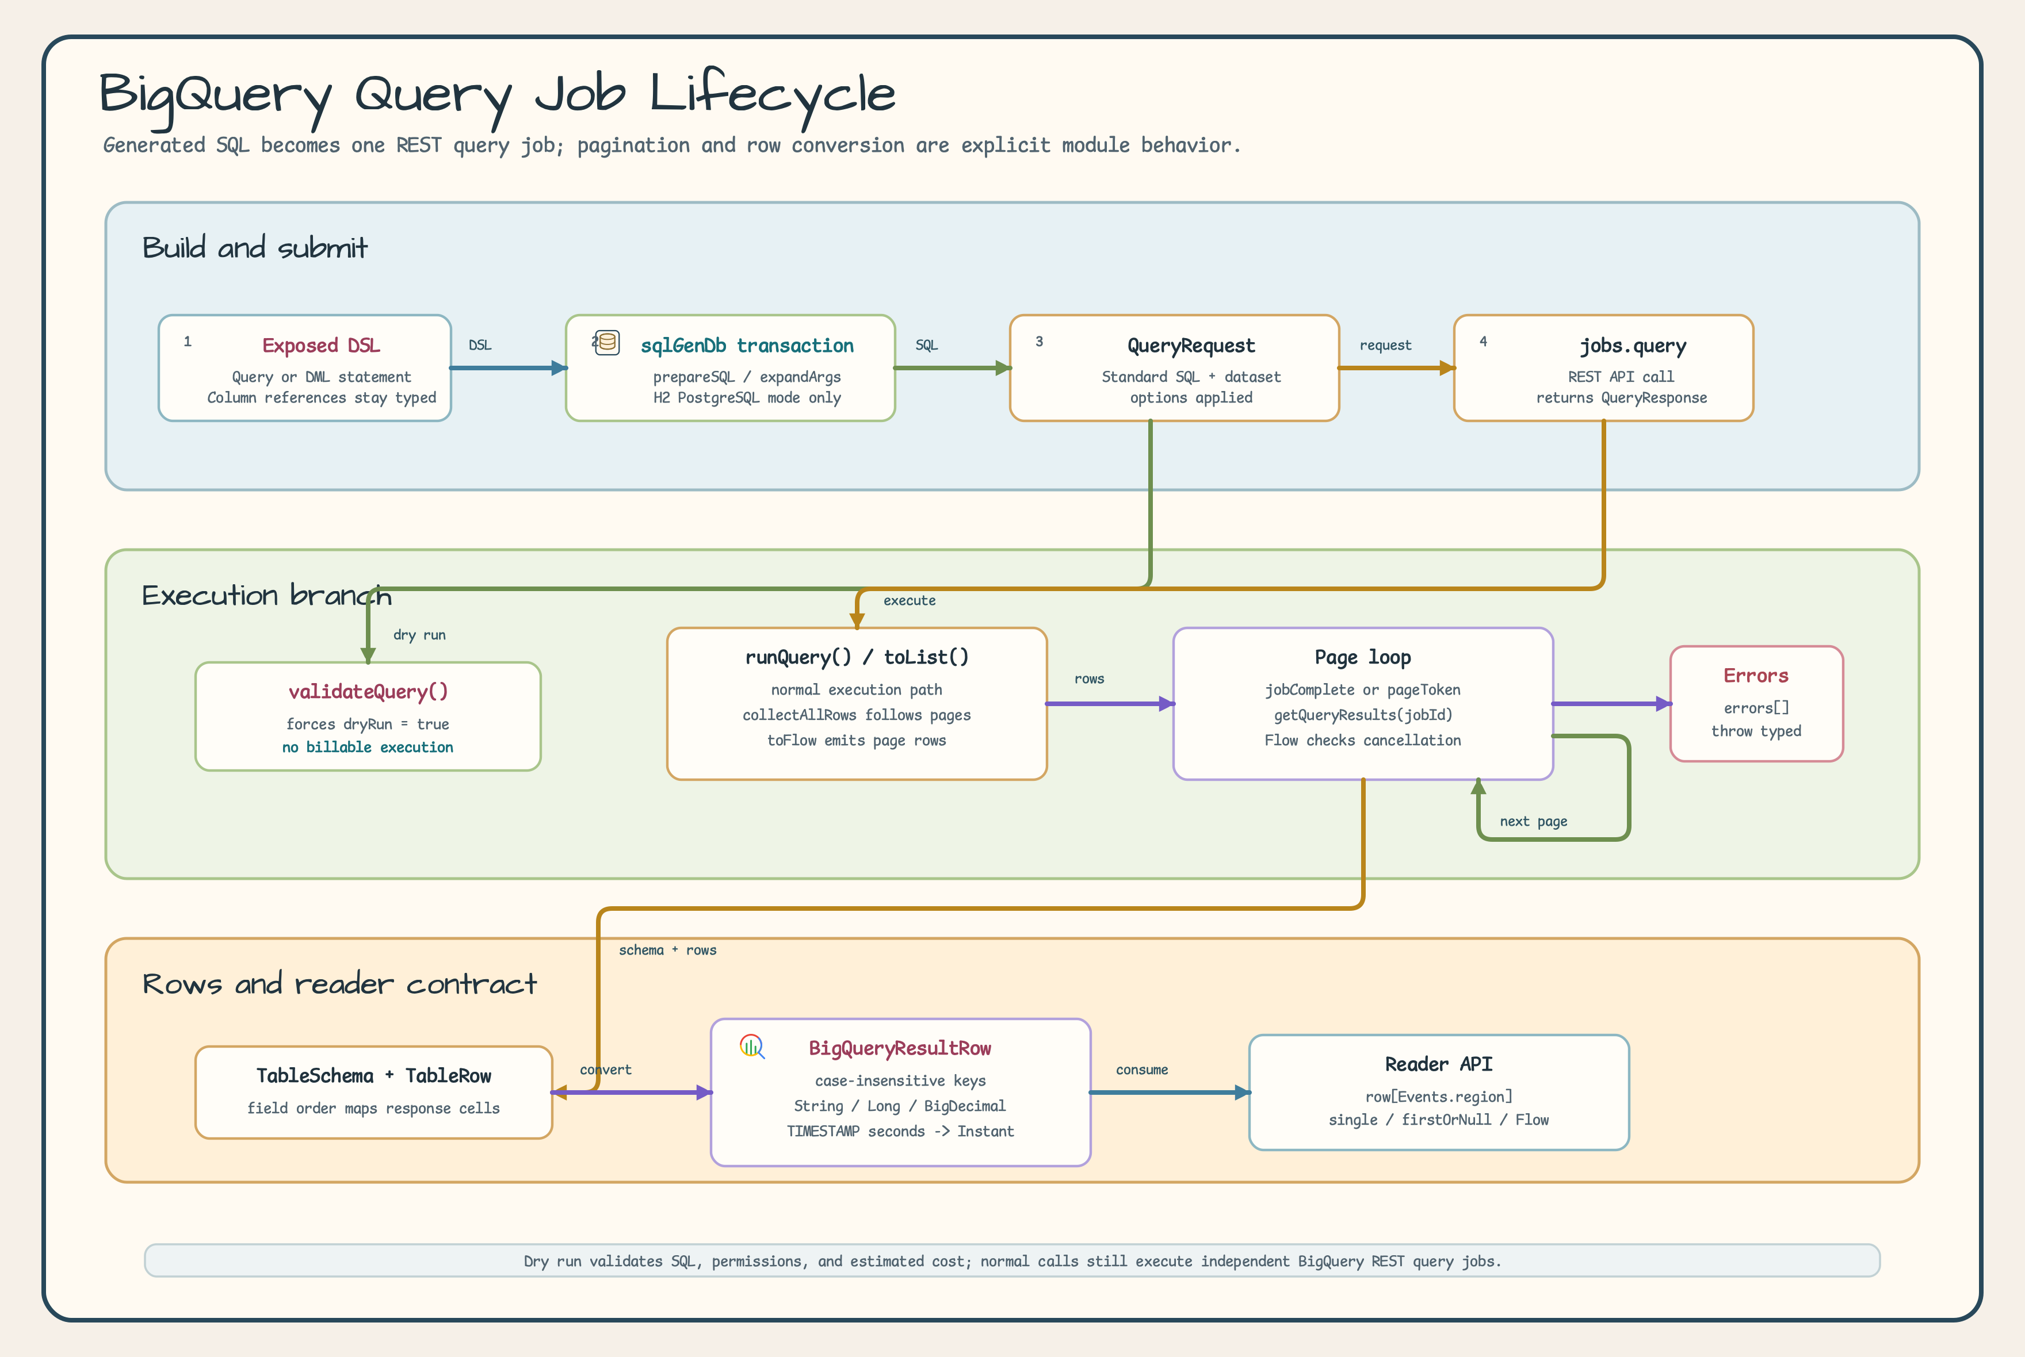The image size is (2025, 1357).
Task: Click 'normal execution path' text
Action: [857, 690]
